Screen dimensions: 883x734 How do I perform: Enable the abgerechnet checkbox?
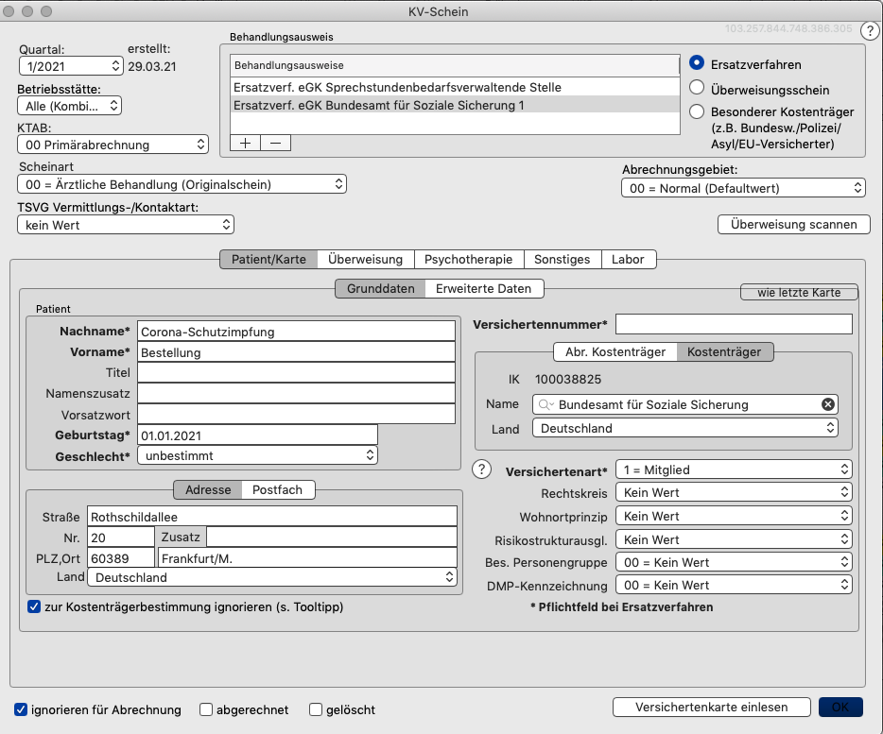click(206, 709)
